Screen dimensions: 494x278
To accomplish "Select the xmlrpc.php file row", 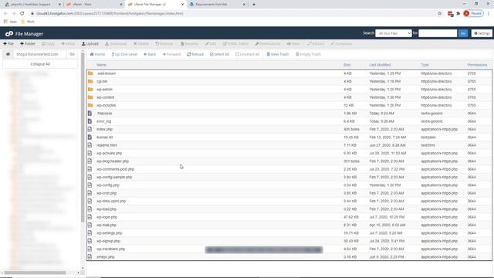I will (x=289, y=257).
